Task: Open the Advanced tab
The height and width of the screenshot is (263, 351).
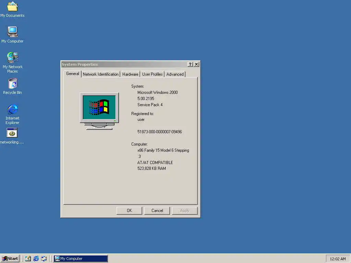Action: 175,74
